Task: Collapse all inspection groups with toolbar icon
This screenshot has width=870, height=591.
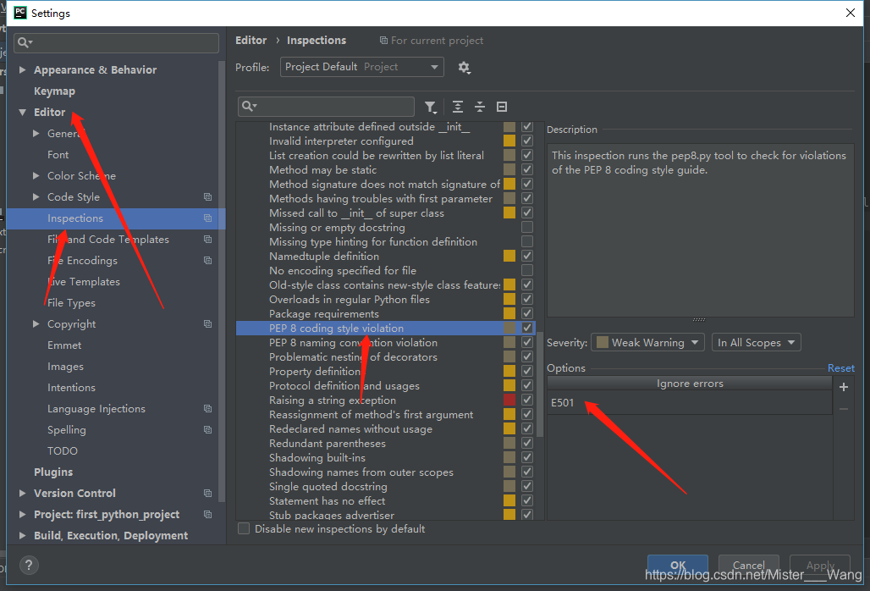Action: tap(480, 107)
